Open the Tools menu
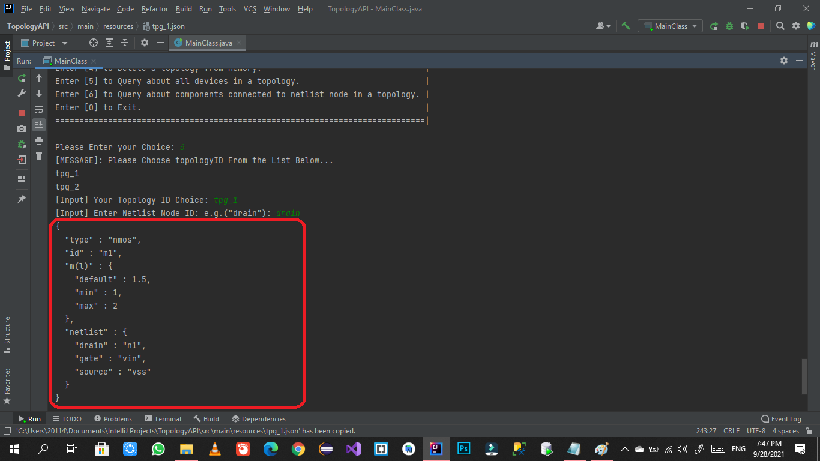 228,9
